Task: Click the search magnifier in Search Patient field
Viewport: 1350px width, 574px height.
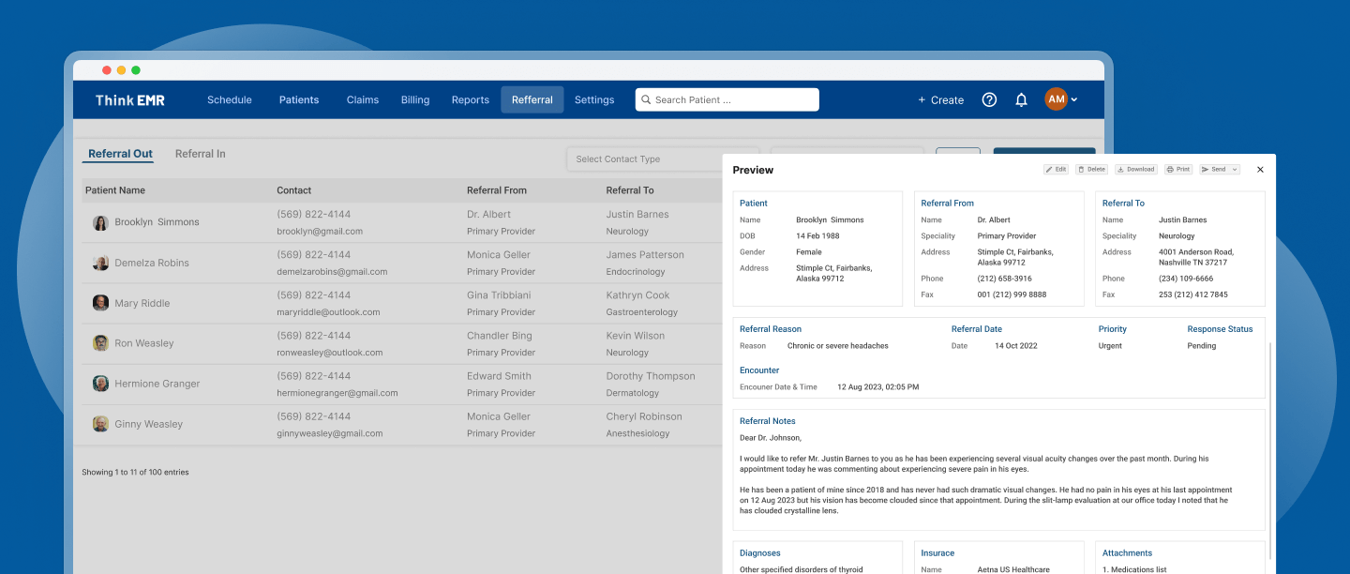Action: coord(646,99)
